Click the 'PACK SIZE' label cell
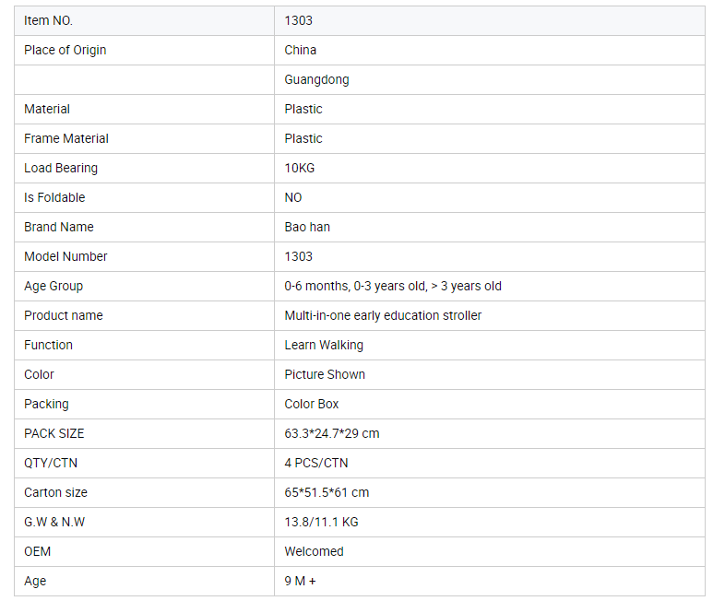This screenshot has height=601, width=713. click(x=53, y=433)
